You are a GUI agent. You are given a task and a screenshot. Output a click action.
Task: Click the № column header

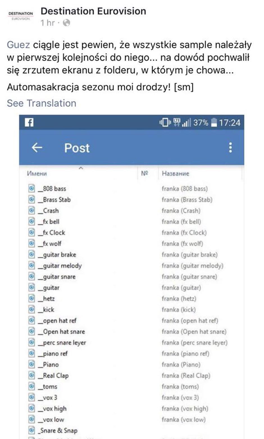(x=144, y=173)
